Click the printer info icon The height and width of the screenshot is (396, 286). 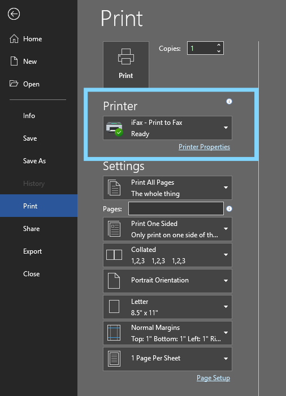[229, 101]
